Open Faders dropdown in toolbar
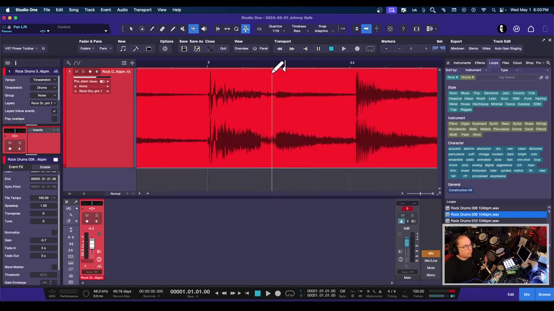 [x=87, y=49]
